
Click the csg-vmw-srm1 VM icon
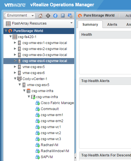tap(38, 115)
